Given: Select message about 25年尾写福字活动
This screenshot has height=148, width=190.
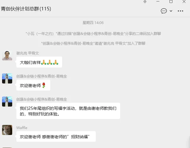Looking at the screenshot, I should (x=68, y=111).
